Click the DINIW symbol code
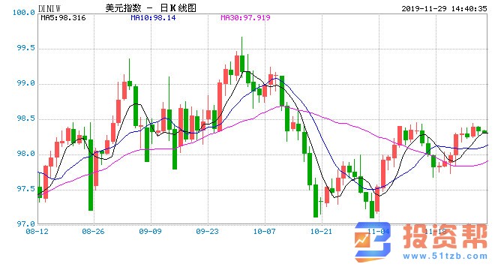The image size is (495, 270). [x=49, y=9]
